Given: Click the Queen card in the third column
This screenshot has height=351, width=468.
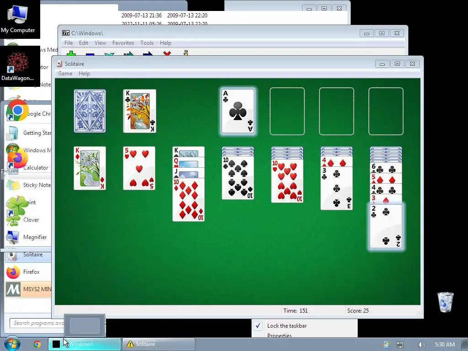Looking at the screenshot, I should pyautogui.click(x=188, y=163).
